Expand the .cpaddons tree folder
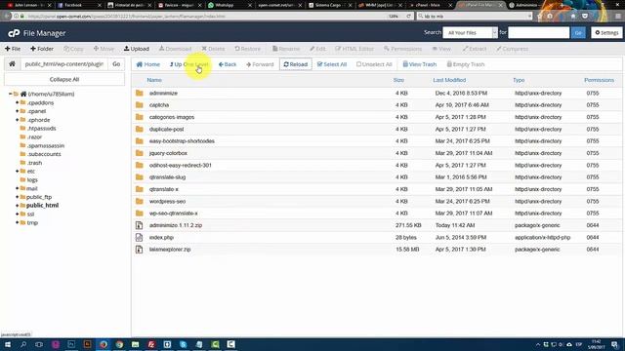The width and height of the screenshot is (625, 351). [x=18, y=102]
